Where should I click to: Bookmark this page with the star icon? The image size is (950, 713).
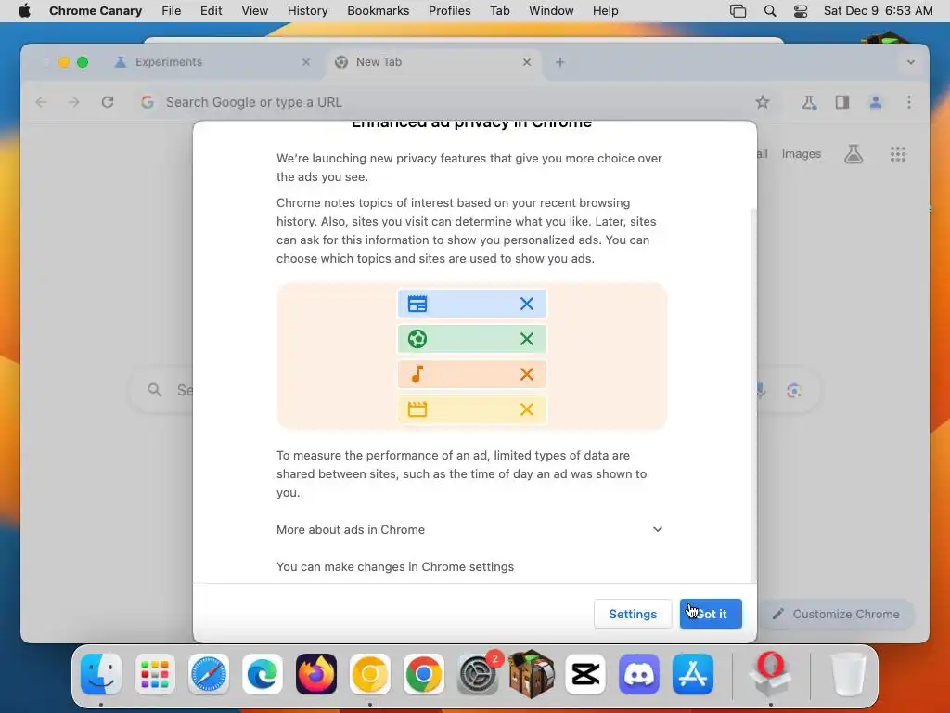[x=763, y=102]
